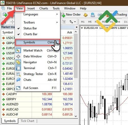Click the Chats speech bubbles icon
The image size is (128, 125).
[18, 80]
